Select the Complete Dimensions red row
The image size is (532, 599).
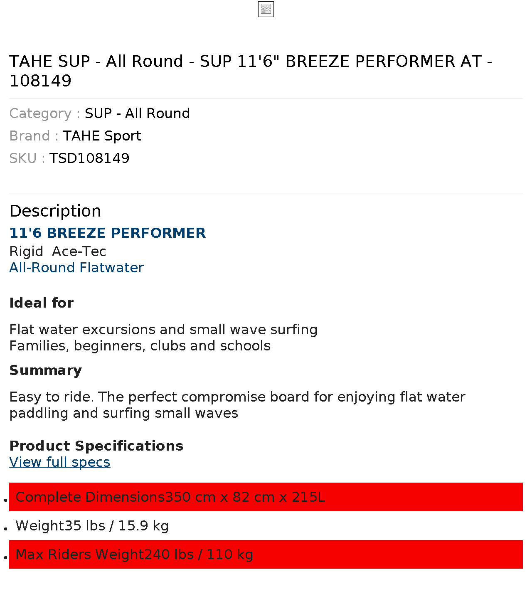(x=266, y=497)
